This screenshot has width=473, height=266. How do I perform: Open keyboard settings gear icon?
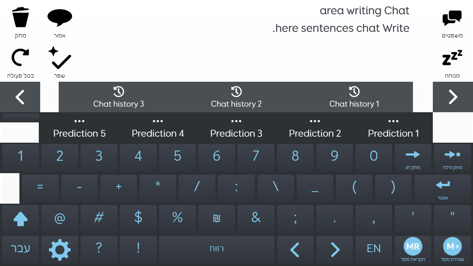point(60,250)
